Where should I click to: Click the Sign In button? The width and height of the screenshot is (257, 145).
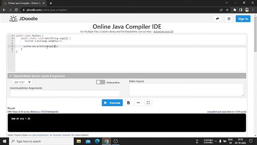(243, 19)
